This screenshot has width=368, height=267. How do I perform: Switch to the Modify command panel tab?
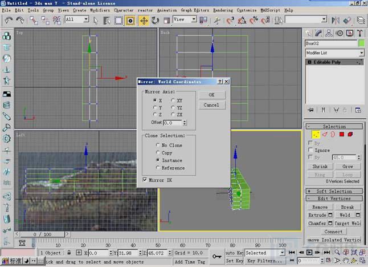point(318,33)
